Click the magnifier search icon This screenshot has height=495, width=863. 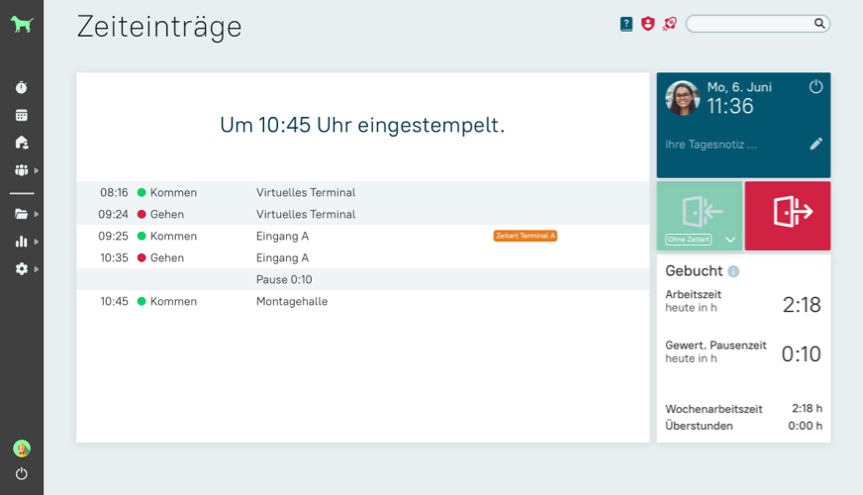(819, 24)
